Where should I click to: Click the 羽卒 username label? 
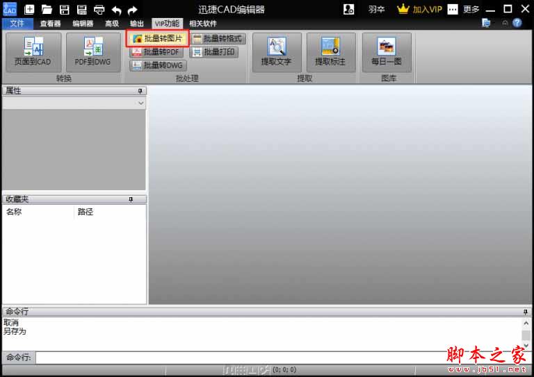tap(376, 9)
